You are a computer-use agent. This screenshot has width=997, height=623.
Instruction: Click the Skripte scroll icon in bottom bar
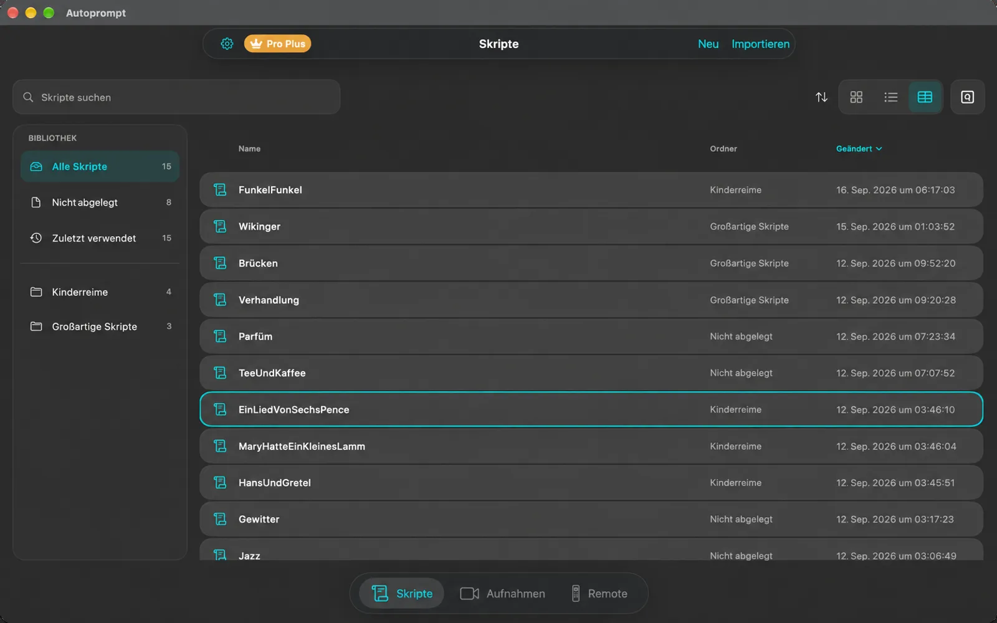pos(379,594)
